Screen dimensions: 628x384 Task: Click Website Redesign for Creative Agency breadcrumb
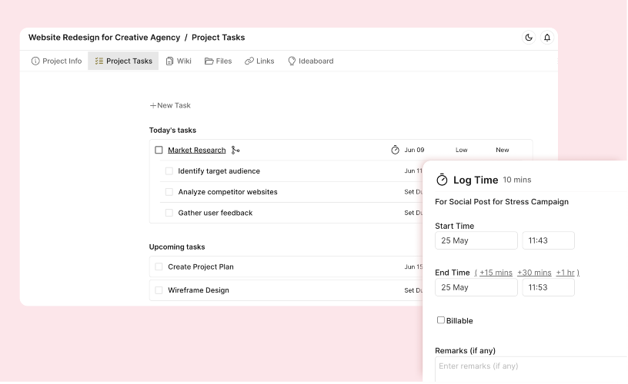pyautogui.click(x=104, y=38)
